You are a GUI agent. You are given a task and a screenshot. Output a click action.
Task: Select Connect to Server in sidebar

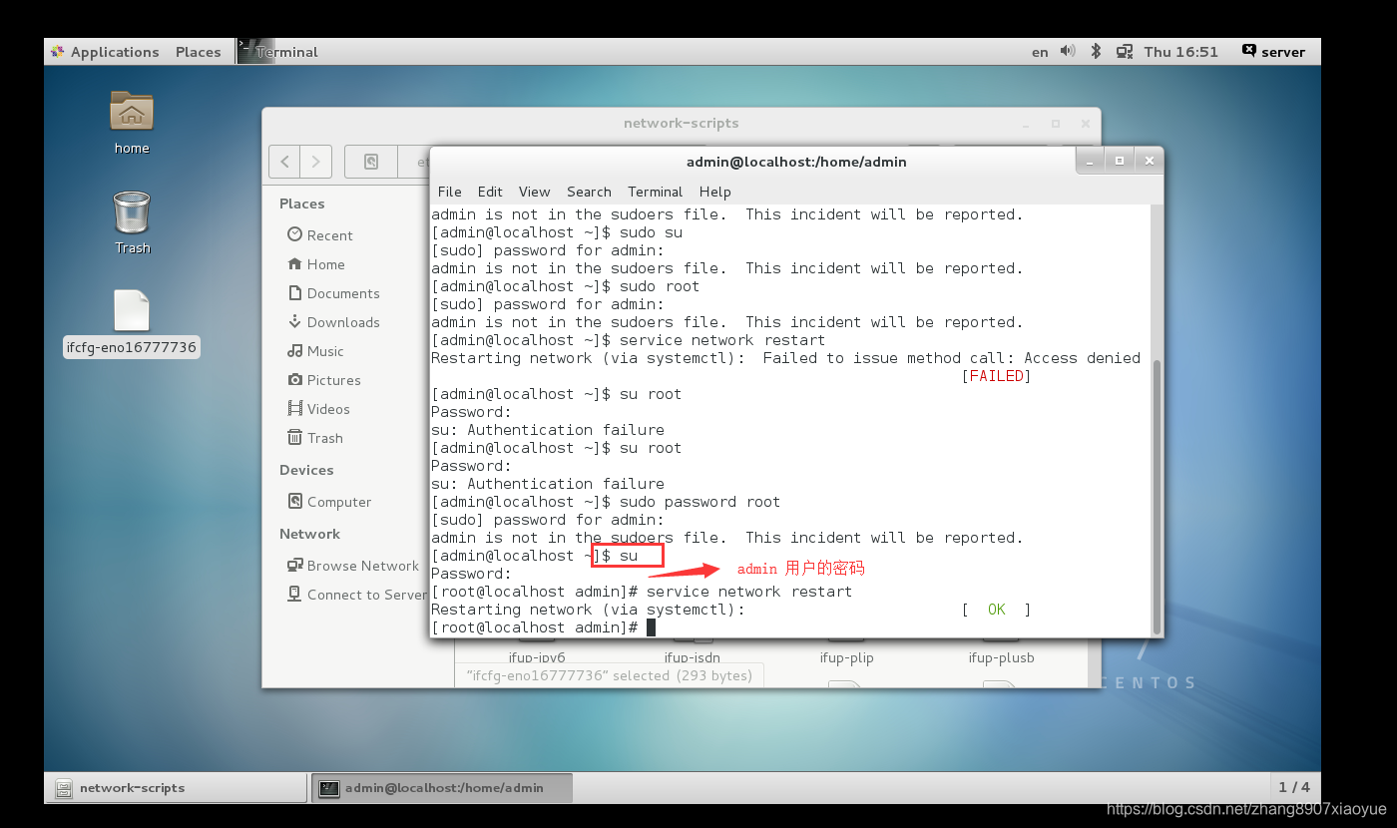click(x=356, y=595)
